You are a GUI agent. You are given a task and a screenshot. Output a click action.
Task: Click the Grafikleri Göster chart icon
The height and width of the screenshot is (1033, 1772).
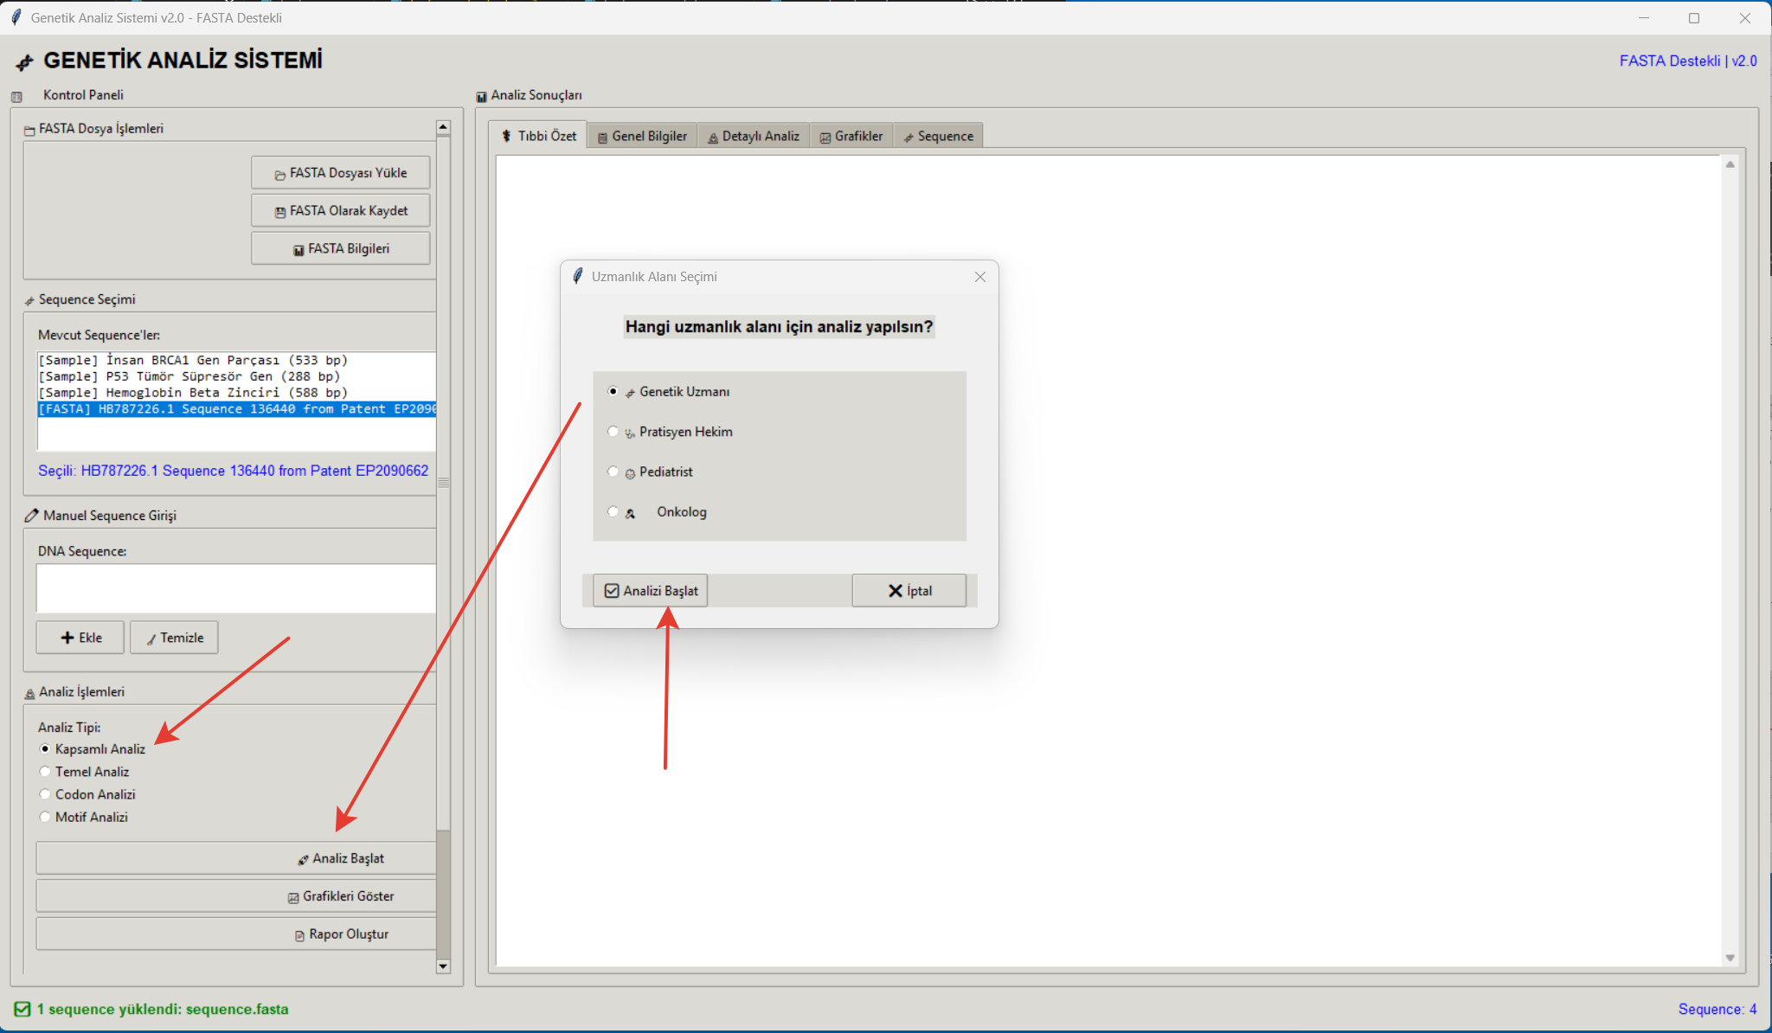pyautogui.click(x=293, y=898)
